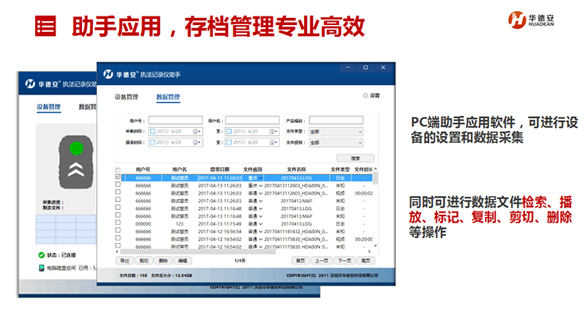Click the HUADEAN brand logo on the slide
Viewport: 586px width, 310px height.
531,20
